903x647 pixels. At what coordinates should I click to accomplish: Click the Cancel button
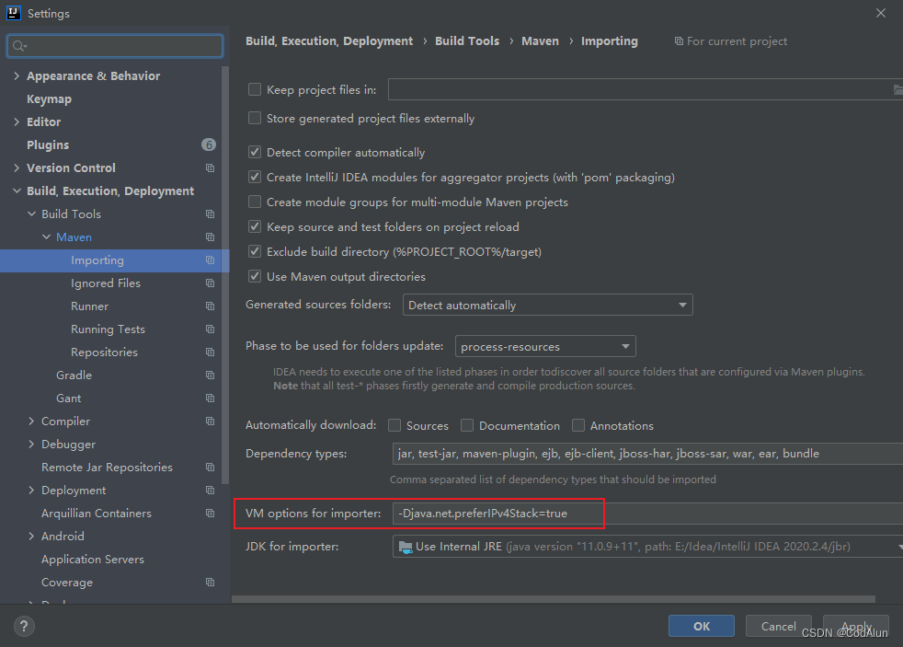click(779, 626)
